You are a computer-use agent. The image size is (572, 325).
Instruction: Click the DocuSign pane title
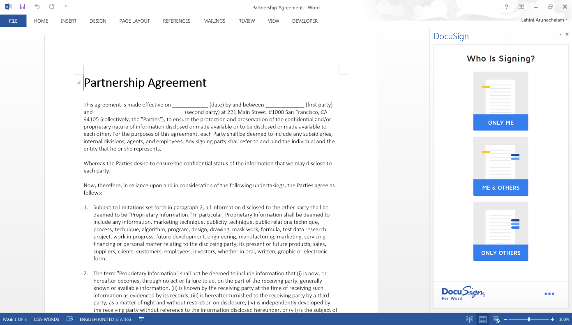click(x=451, y=36)
